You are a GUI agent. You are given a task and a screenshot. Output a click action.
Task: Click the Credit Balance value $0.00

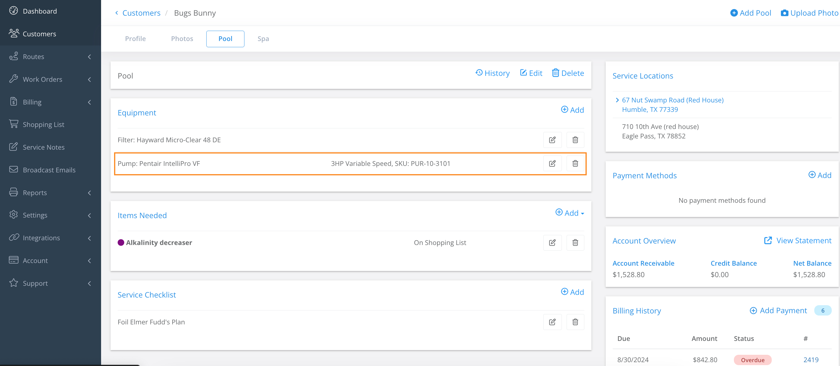[719, 274]
